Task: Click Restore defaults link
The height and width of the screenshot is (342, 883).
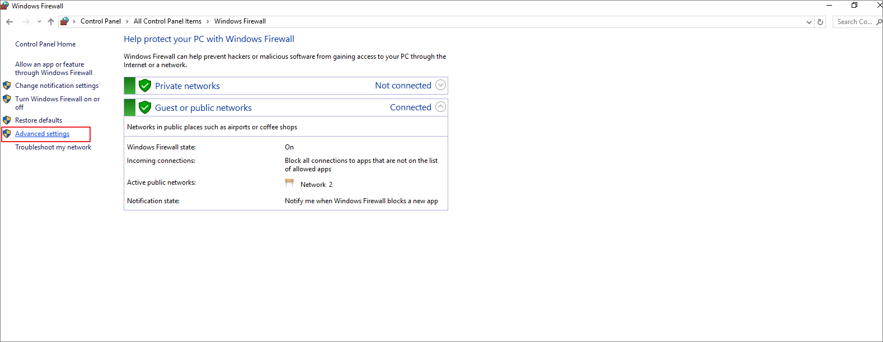Action: (x=39, y=120)
